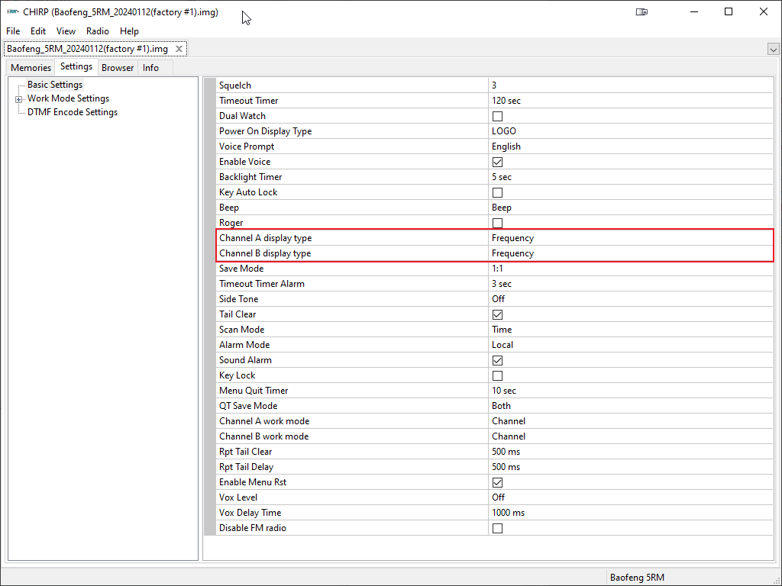Toggle the Roger checkbox

497,223
